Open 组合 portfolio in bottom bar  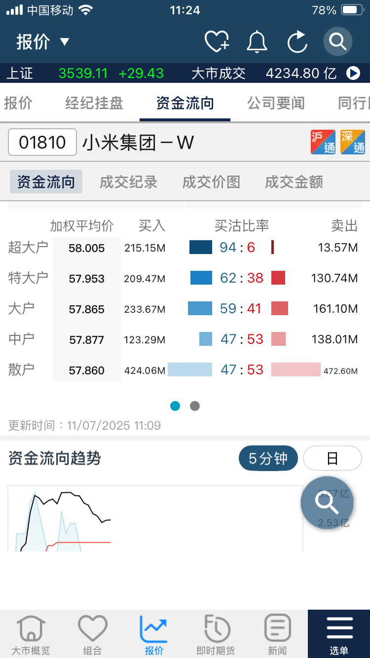[92, 635]
